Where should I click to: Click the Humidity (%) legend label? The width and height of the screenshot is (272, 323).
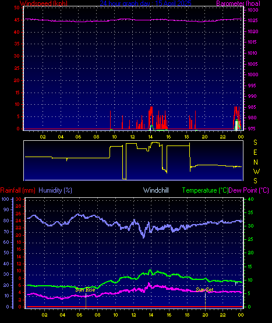pos(55,190)
